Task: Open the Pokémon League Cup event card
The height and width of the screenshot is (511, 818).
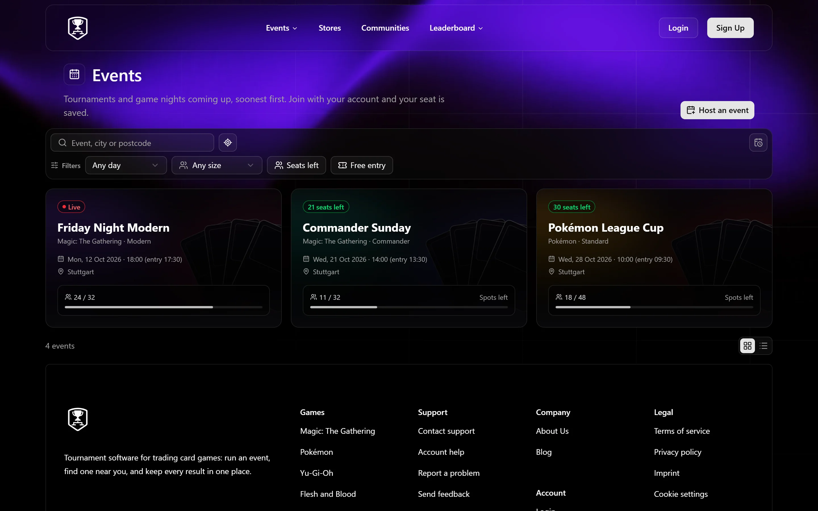Action: point(654,258)
